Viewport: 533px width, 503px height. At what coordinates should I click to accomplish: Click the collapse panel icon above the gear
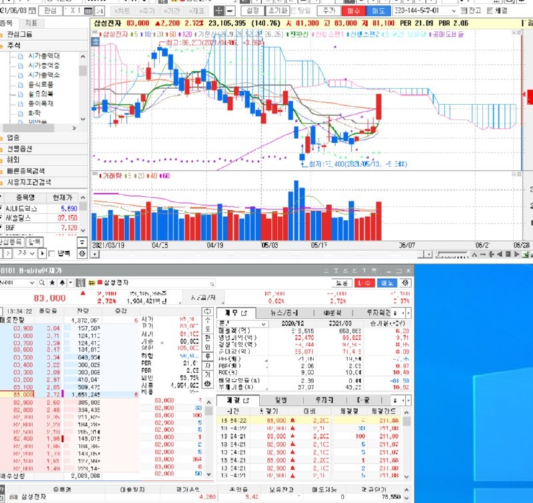tap(82, 242)
